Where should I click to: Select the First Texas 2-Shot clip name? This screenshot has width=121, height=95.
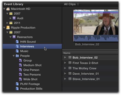[x=85, y=63]
